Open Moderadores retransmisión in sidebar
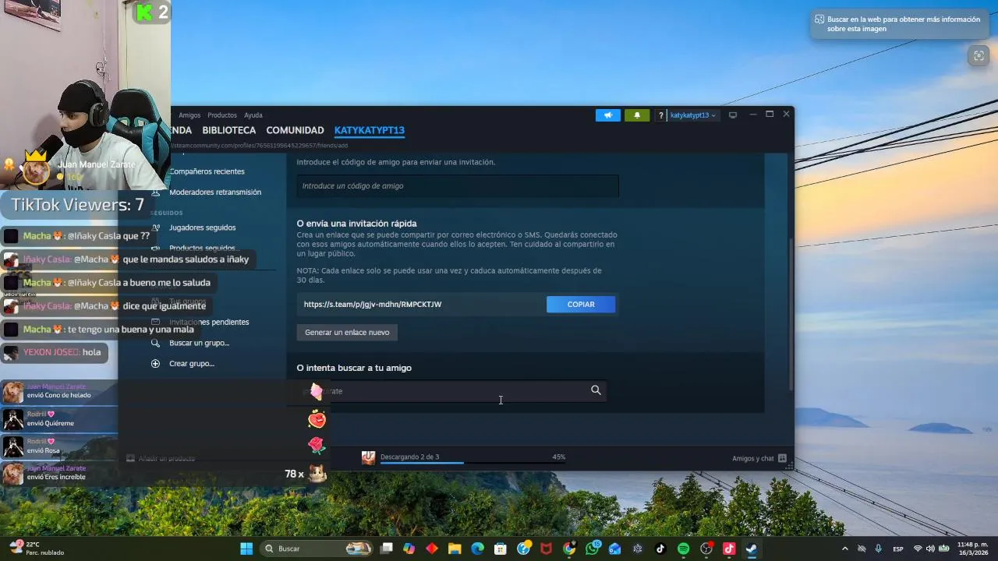Image resolution: width=998 pixels, height=561 pixels. [215, 192]
